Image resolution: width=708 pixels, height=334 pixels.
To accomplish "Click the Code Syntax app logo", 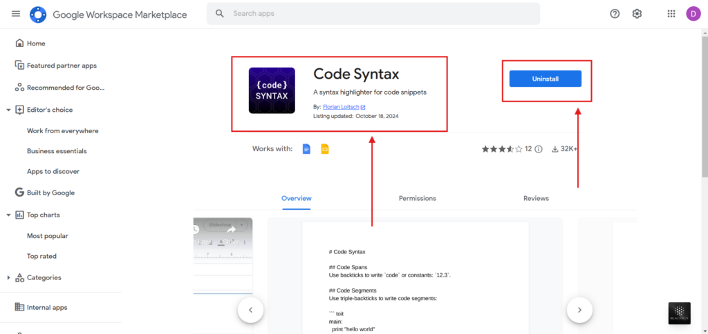I will click(x=272, y=90).
